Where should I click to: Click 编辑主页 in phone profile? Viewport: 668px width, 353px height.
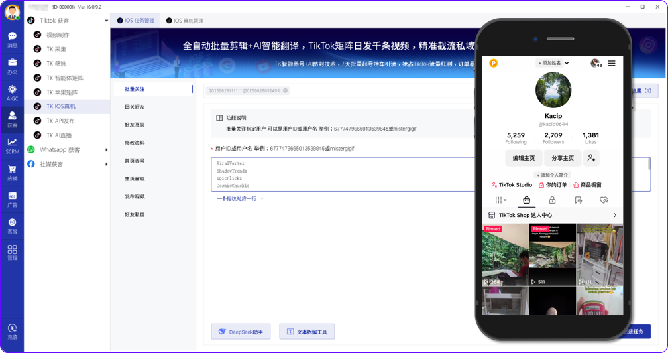[x=524, y=158]
